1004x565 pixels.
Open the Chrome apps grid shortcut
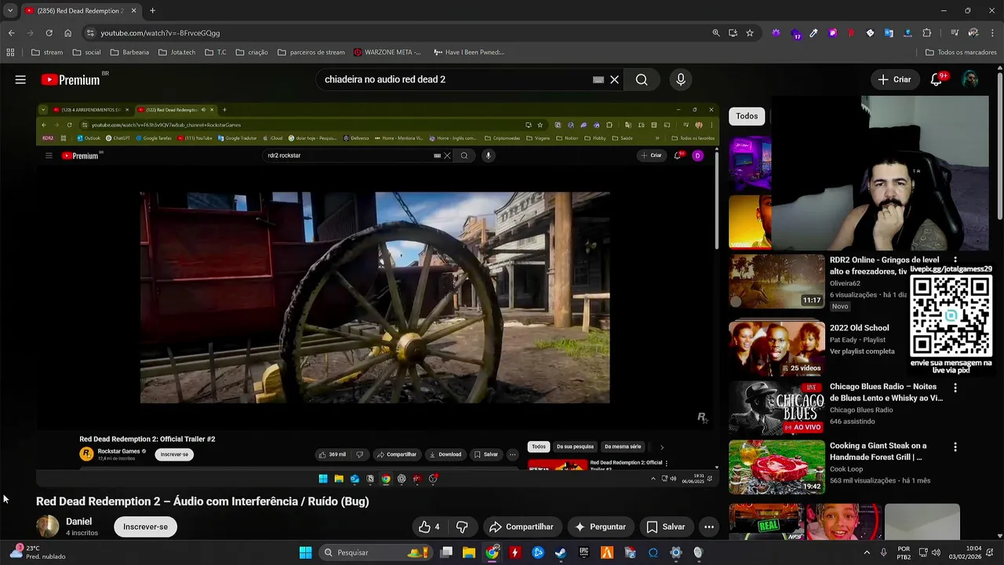[x=10, y=53]
